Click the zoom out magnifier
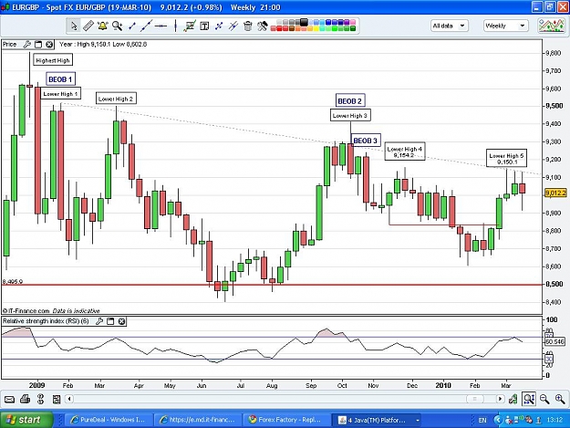This screenshot has width=570, height=428. (x=544, y=400)
